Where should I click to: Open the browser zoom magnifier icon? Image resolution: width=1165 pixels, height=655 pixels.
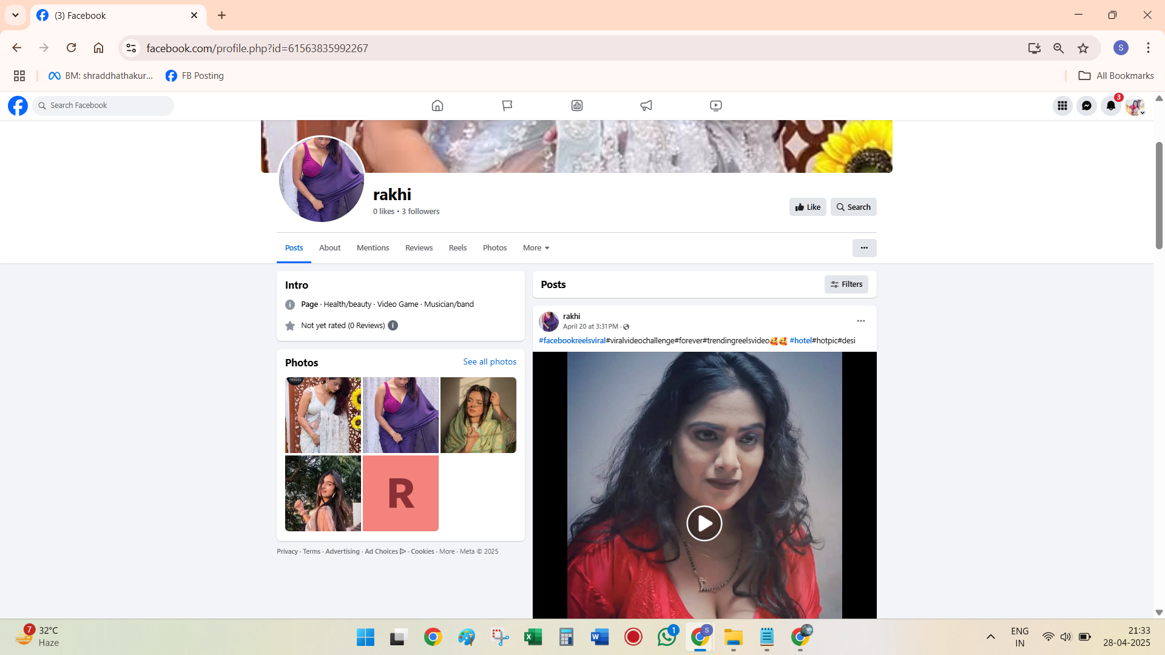pyautogui.click(x=1059, y=48)
